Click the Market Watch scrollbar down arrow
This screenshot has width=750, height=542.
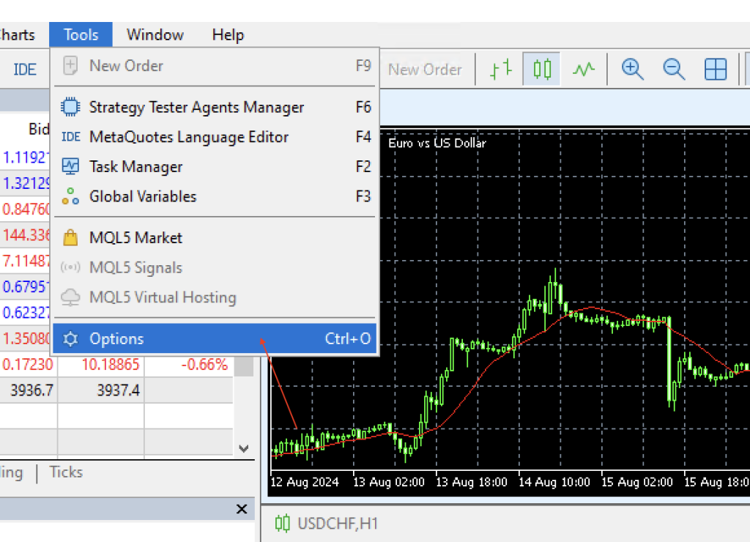point(243,448)
